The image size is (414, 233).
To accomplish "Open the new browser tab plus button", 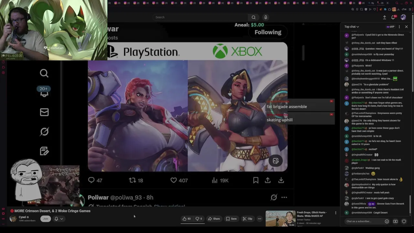I will click(x=387, y=3).
